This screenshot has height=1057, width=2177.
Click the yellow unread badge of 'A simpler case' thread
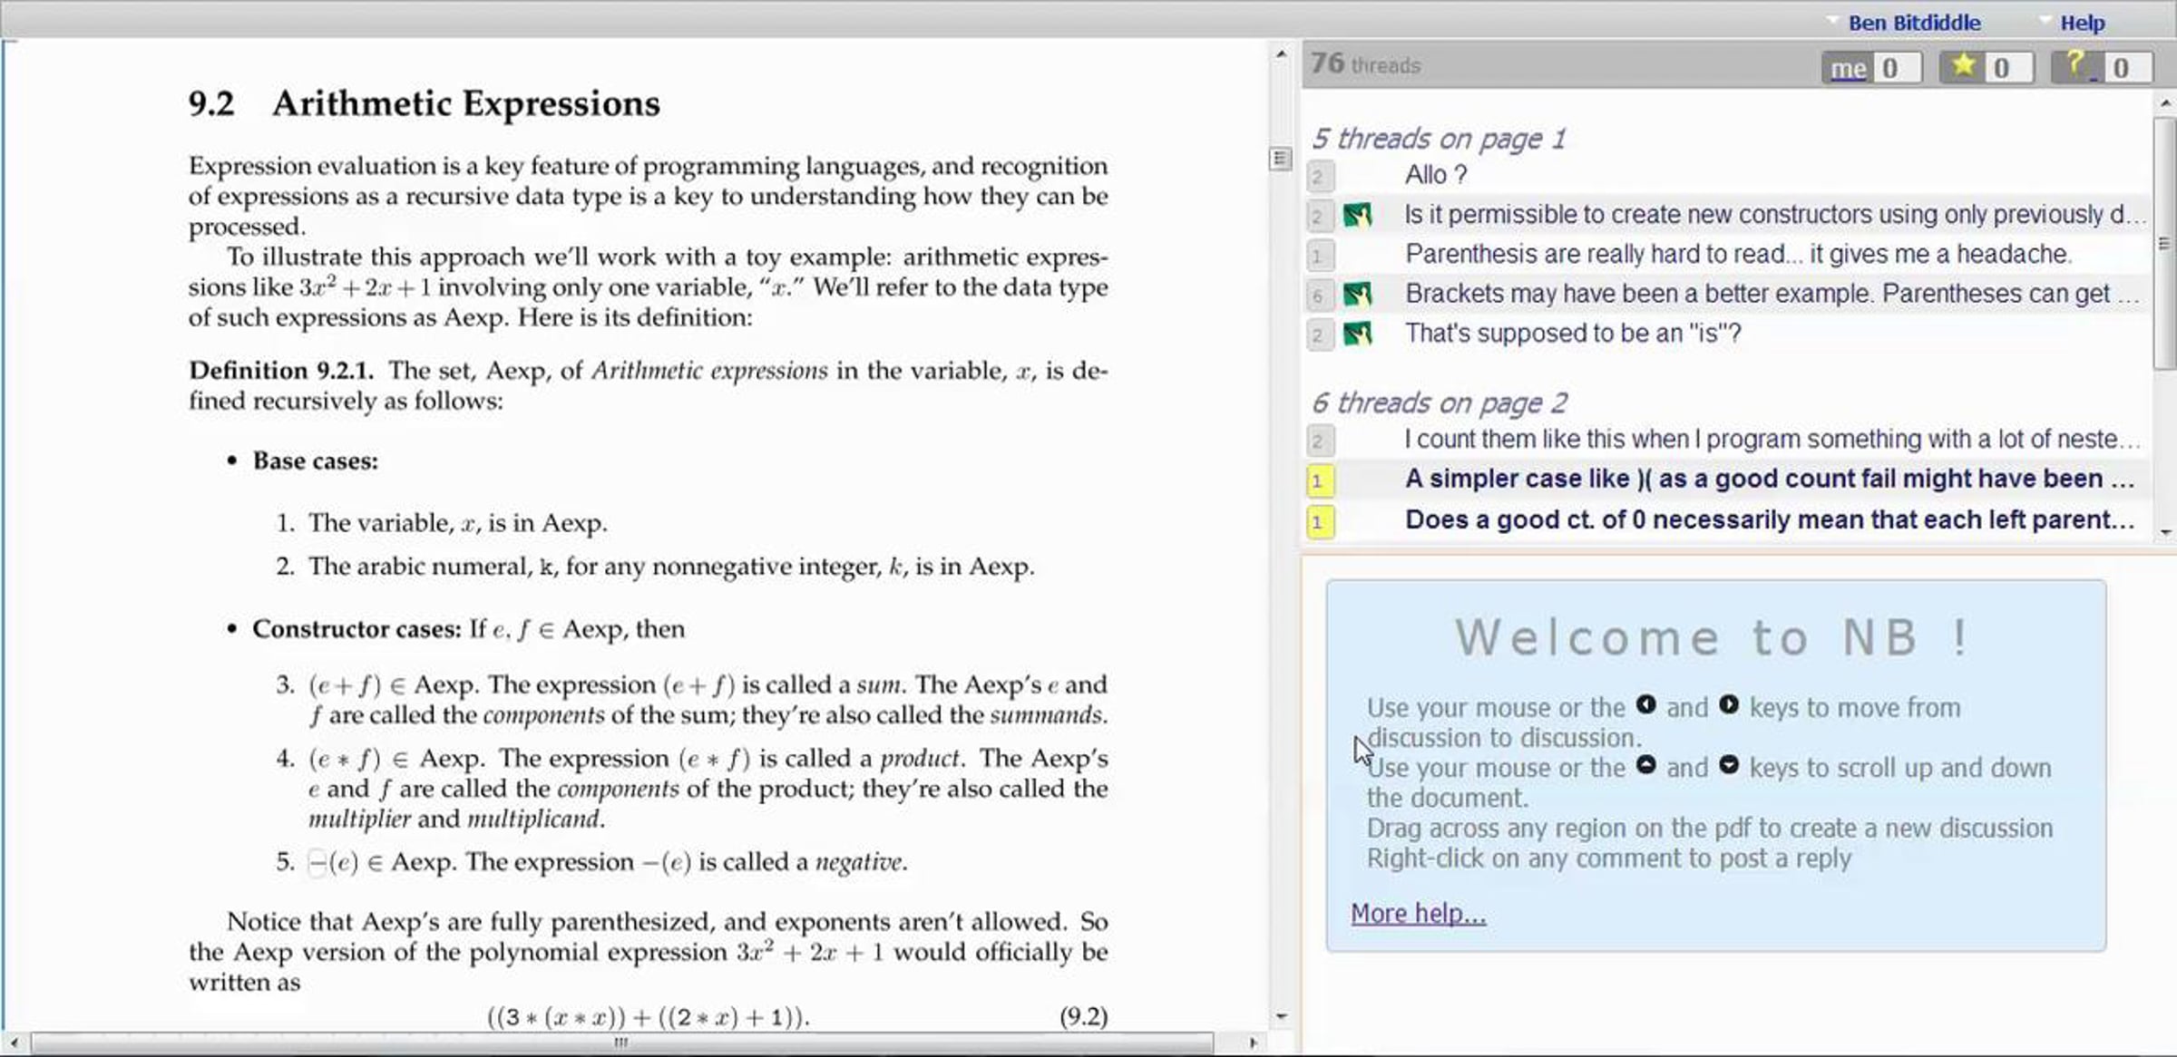pyautogui.click(x=1320, y=480)
